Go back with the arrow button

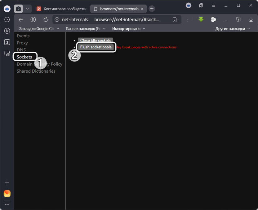21,20
